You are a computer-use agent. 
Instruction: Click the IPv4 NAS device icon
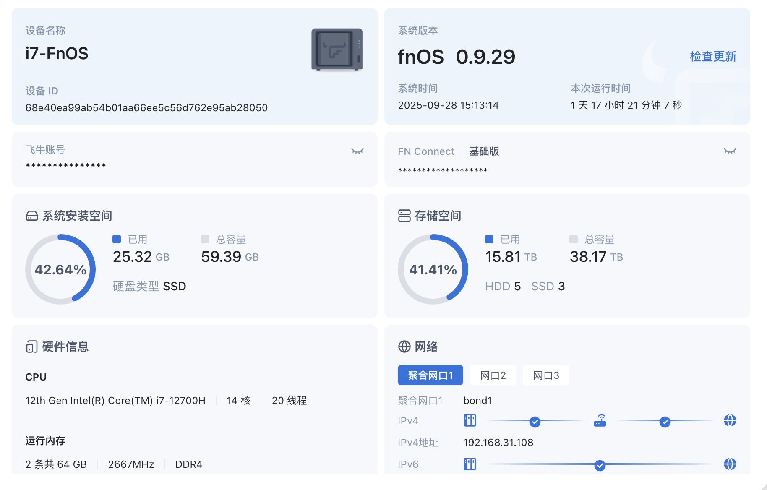470,420
